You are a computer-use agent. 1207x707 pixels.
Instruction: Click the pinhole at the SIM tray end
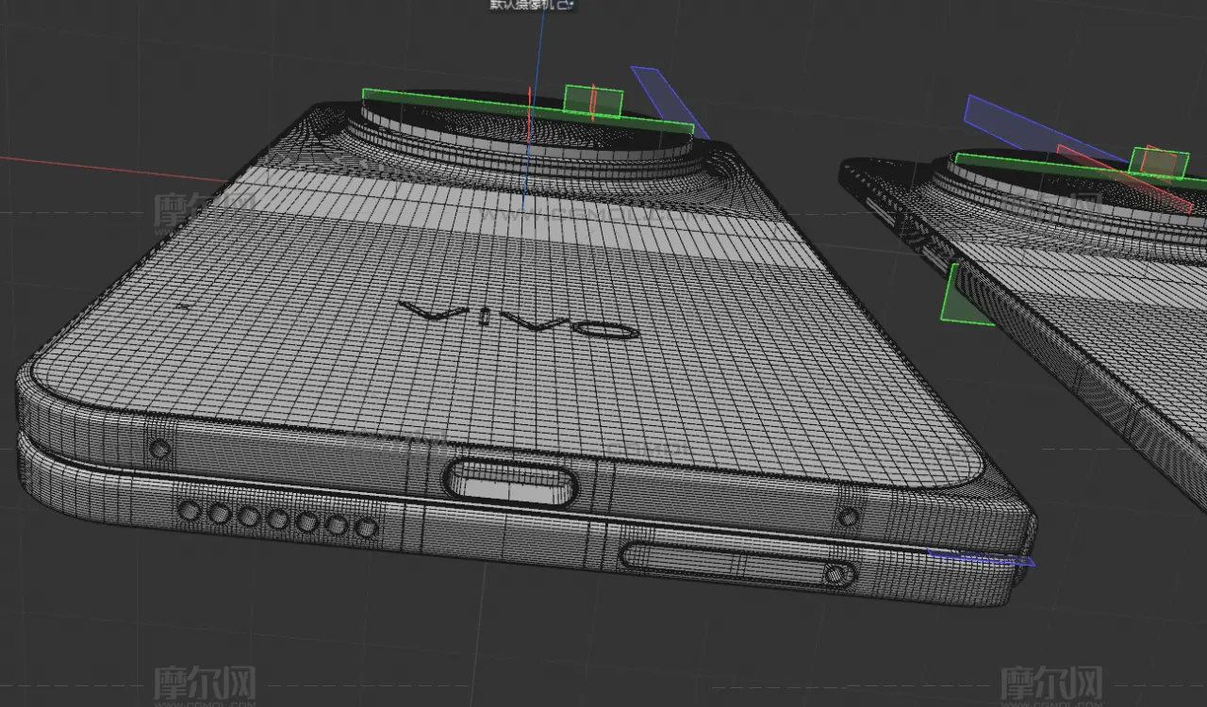835,573
